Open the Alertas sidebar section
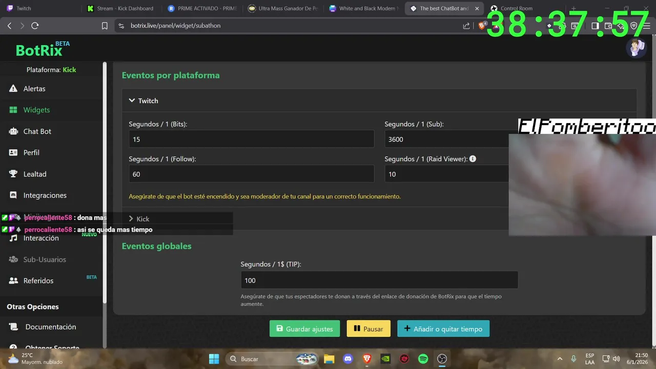The width and height of the screenshot is (656, 369). [34, 89]
